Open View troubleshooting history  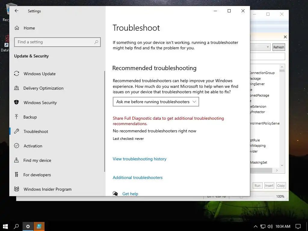click(140, 159)
